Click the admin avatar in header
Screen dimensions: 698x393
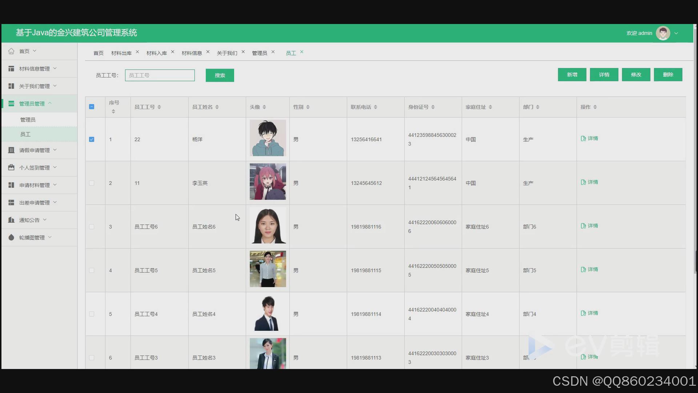tap(663, 33)
